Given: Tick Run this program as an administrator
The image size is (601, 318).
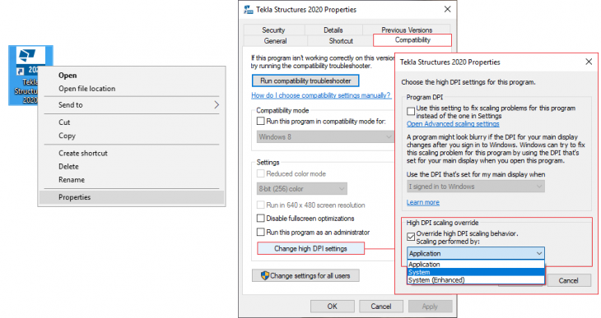Looking at the screenshot, I should [x=261, y=232].
